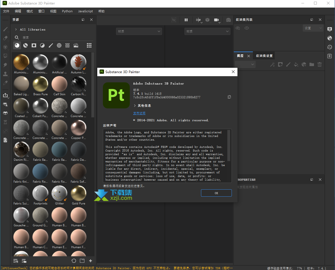
Task: Open History clock icon on right dock
Action: [x=330, y=47]
